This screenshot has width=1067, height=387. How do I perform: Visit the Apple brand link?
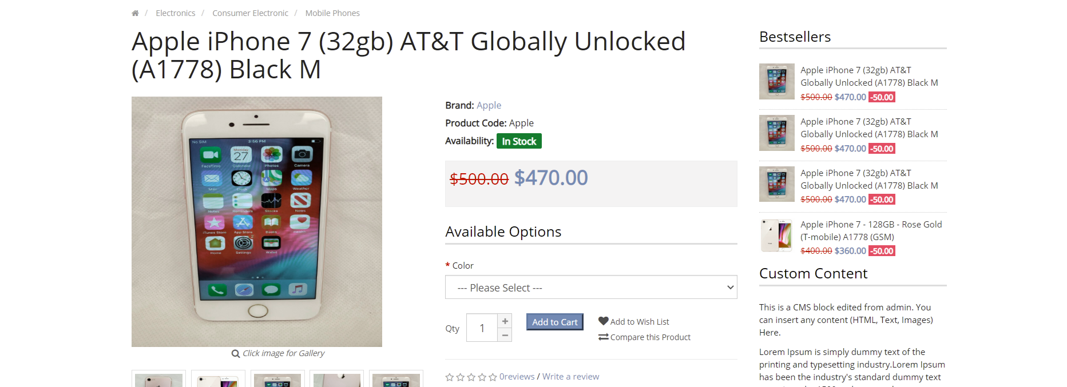tap(489, 105)
